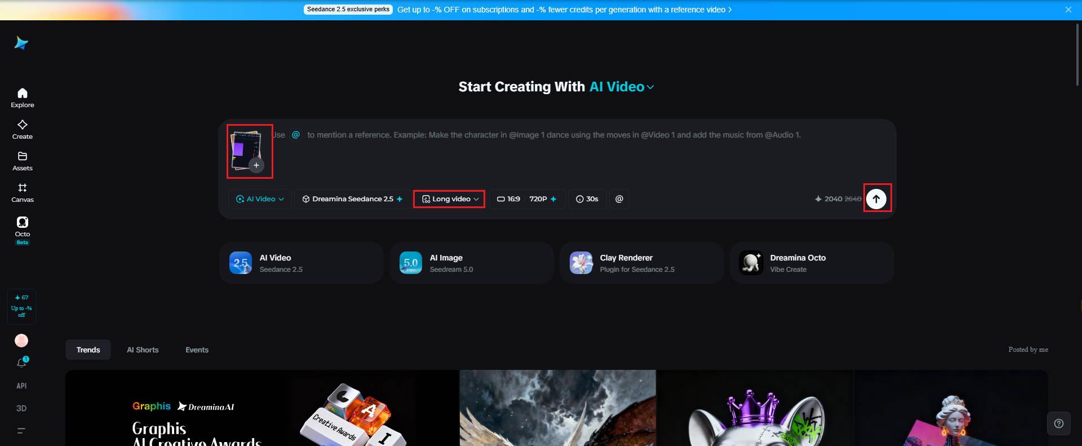
Task: Open the sidebar more menu icon
Action: [21, 431]
